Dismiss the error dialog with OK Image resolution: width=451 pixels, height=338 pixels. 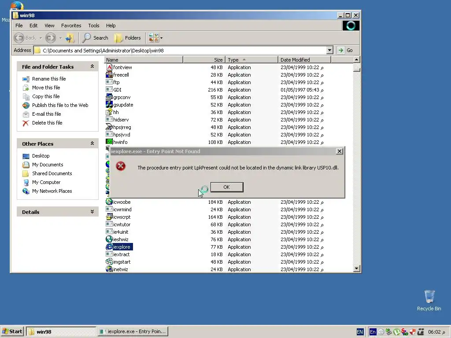tap(227, 187)
